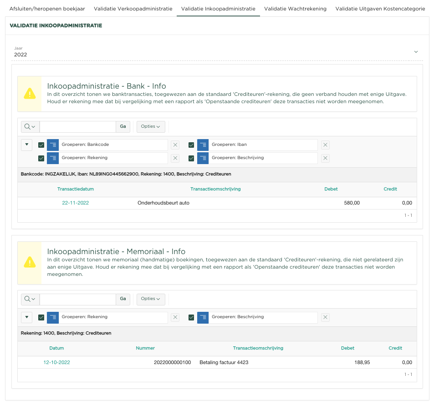The width and height of the screenshot is (434, 405).
Task: Open search column selector in Memoriaal section
Action: [30, 299]
